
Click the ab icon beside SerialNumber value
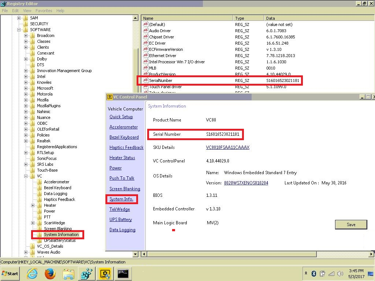pyautogui.click(x=145, y=80)
